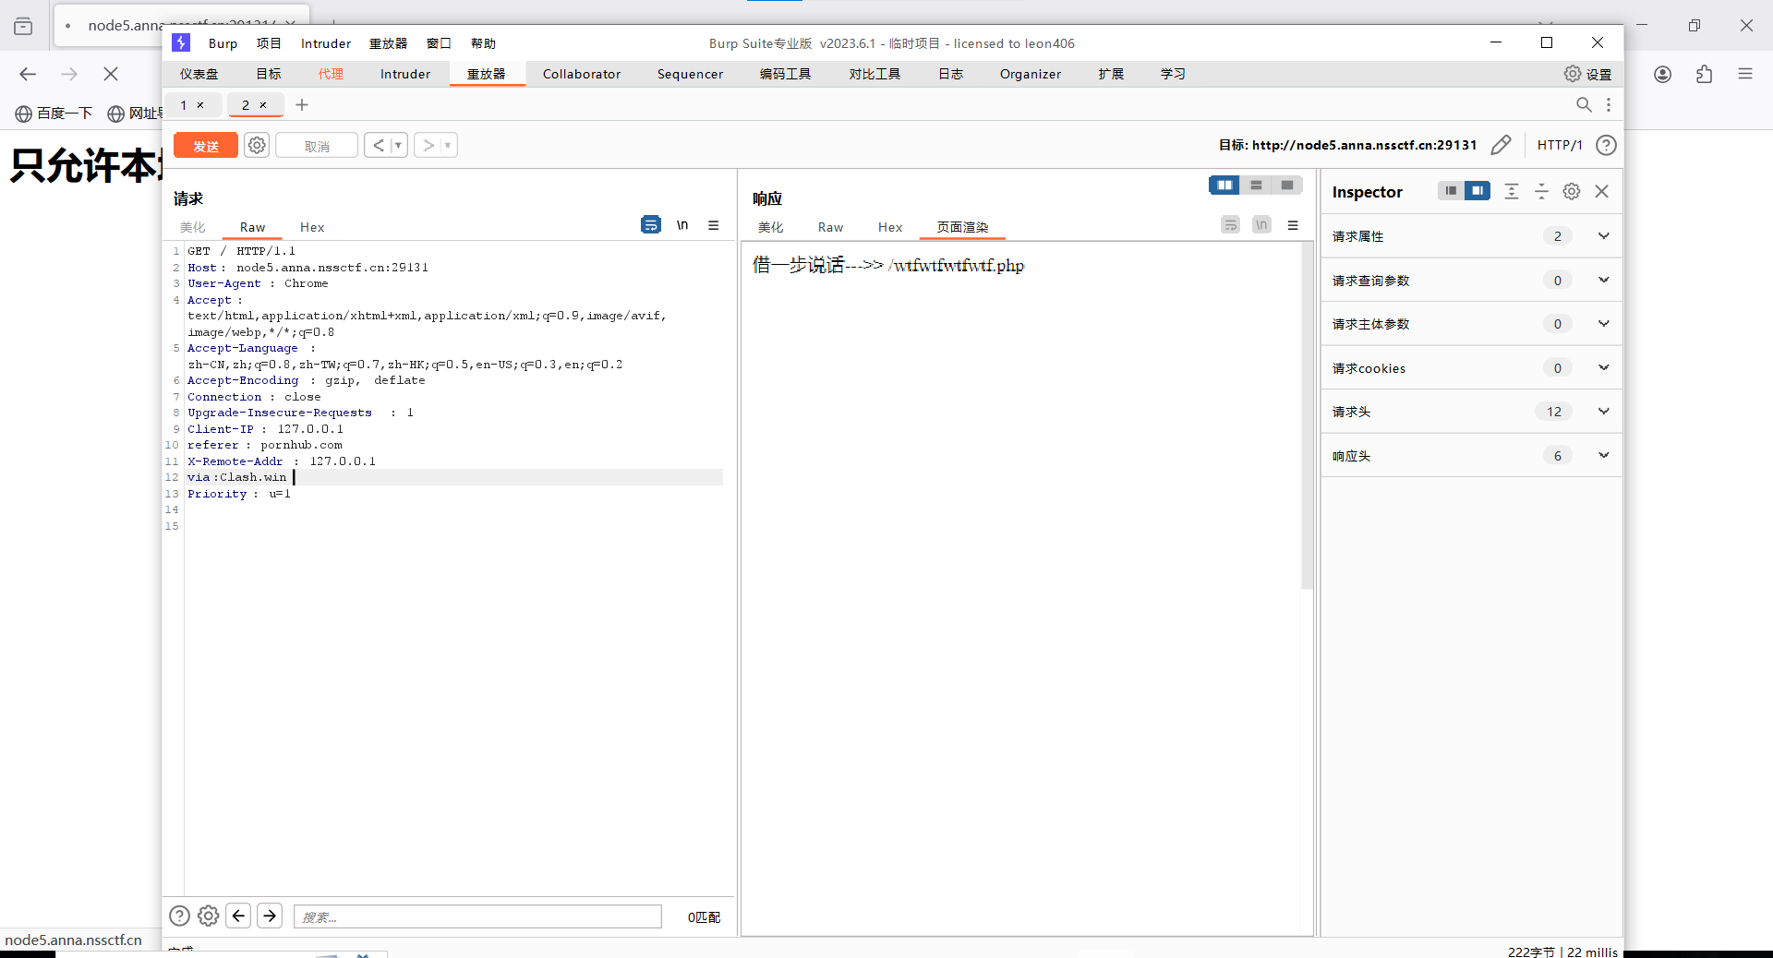The height and width of the screenshot is (958, 1773).
Task: Click the 取消 cancel button
Action: click(317, 146)
